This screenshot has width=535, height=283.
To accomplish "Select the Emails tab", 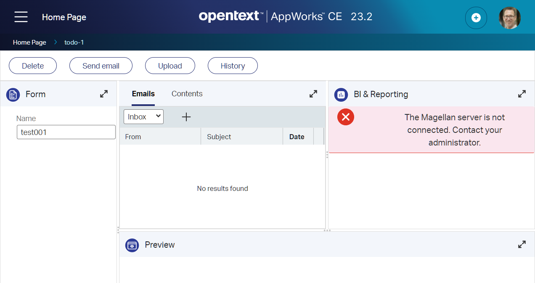I will 143,94.
